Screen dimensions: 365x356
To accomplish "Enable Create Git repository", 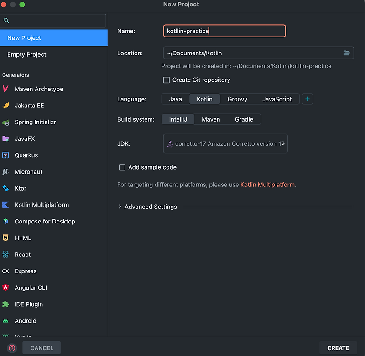I will coord(167,80).
